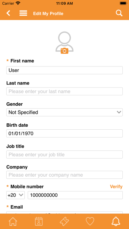Focus the Company name input field

(x=64, y=175)
